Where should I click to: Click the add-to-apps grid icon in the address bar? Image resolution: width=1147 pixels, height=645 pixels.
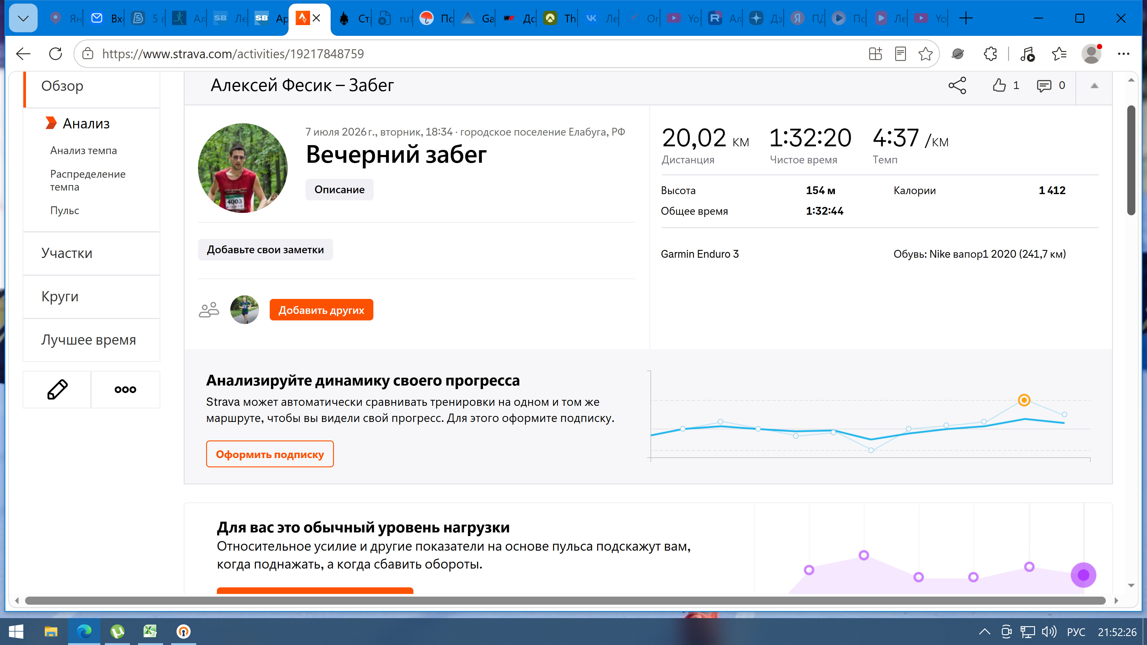[875, 54]
